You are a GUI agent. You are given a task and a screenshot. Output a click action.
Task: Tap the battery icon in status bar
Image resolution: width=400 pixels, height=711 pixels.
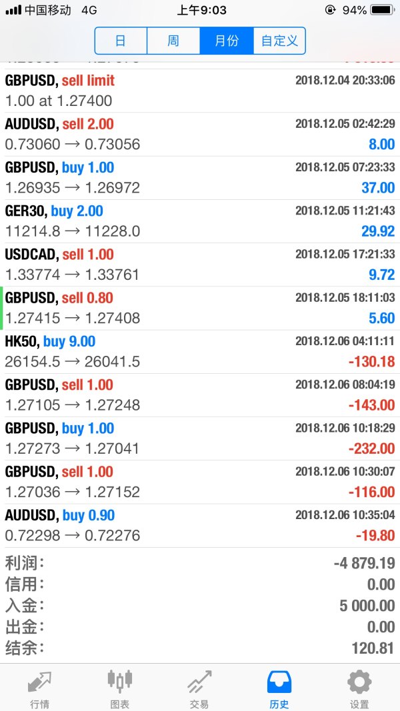point(382,10)
